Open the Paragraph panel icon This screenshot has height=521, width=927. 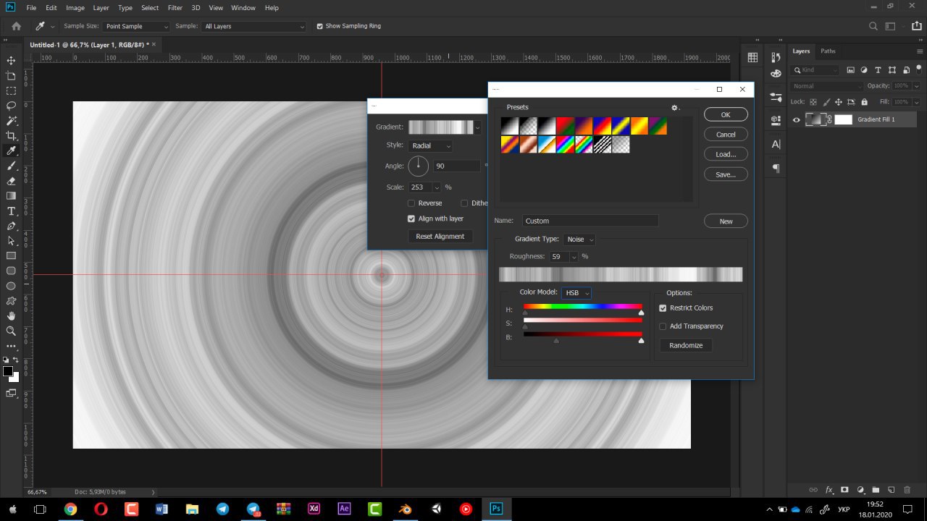tap(776, 168)
